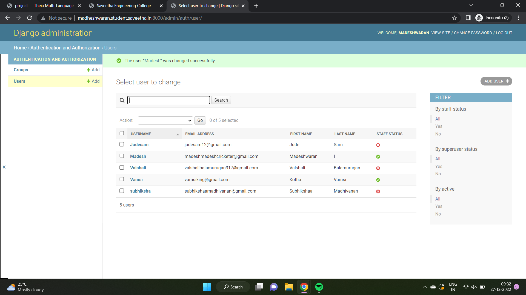Image resolution: width=526 pixels, height=295 pixels.
Task: Check the select-all checkbox in table header
Action: point(122,133)
